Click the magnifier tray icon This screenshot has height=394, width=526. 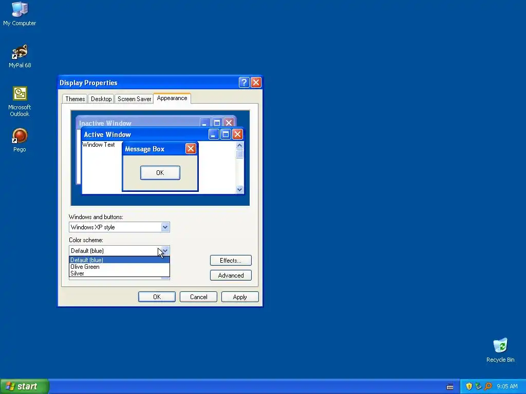[x=488, y=386]
